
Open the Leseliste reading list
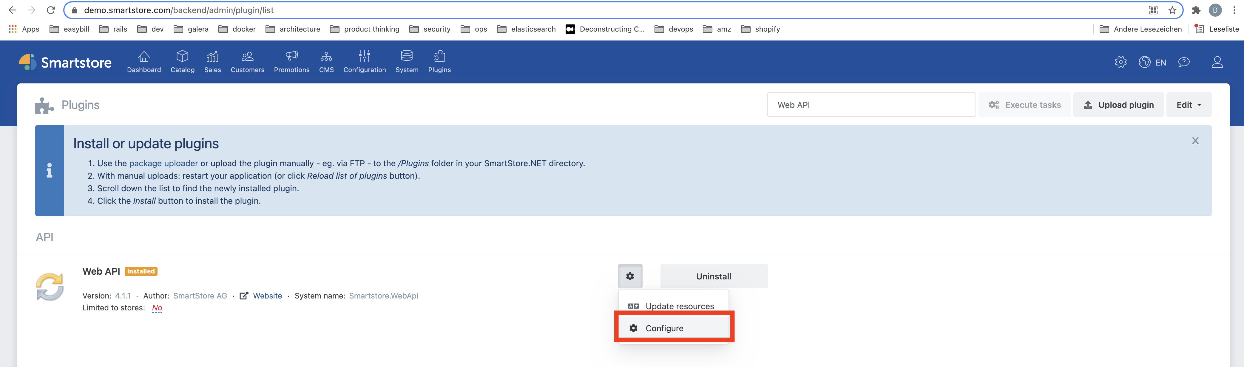[x=1217, y=29]
